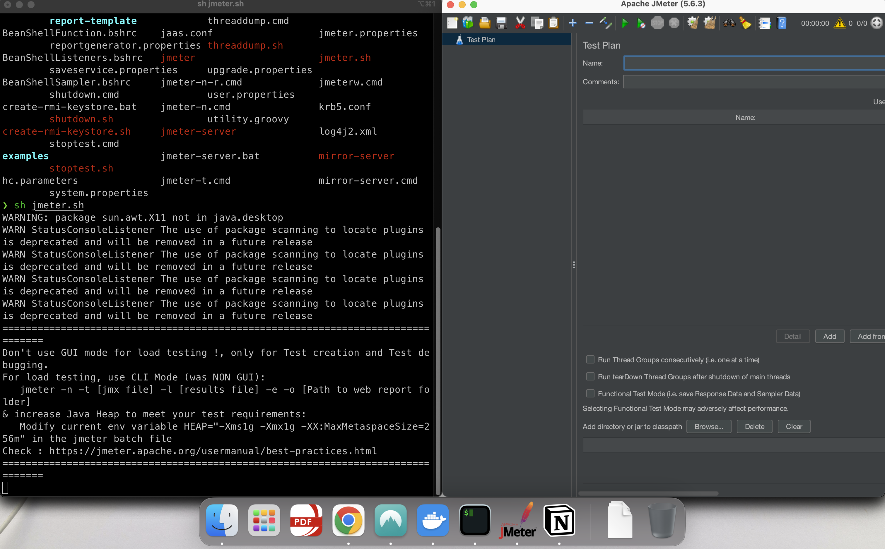Open the PDF reader app in Dock
885x549 pixels.
point(306,520)
